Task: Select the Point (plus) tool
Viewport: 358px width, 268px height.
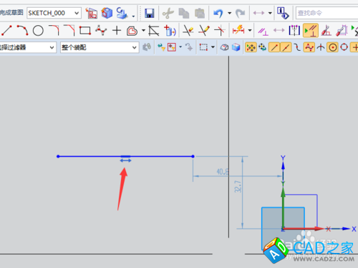Action: click(x=117, y=30)
